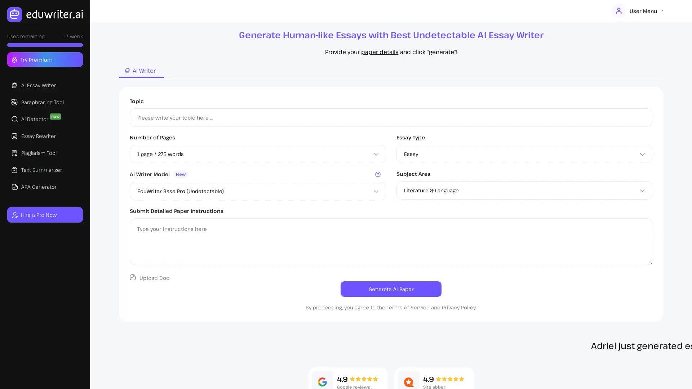
Task: Open the Terms of Service link
Action: (408, 308)
